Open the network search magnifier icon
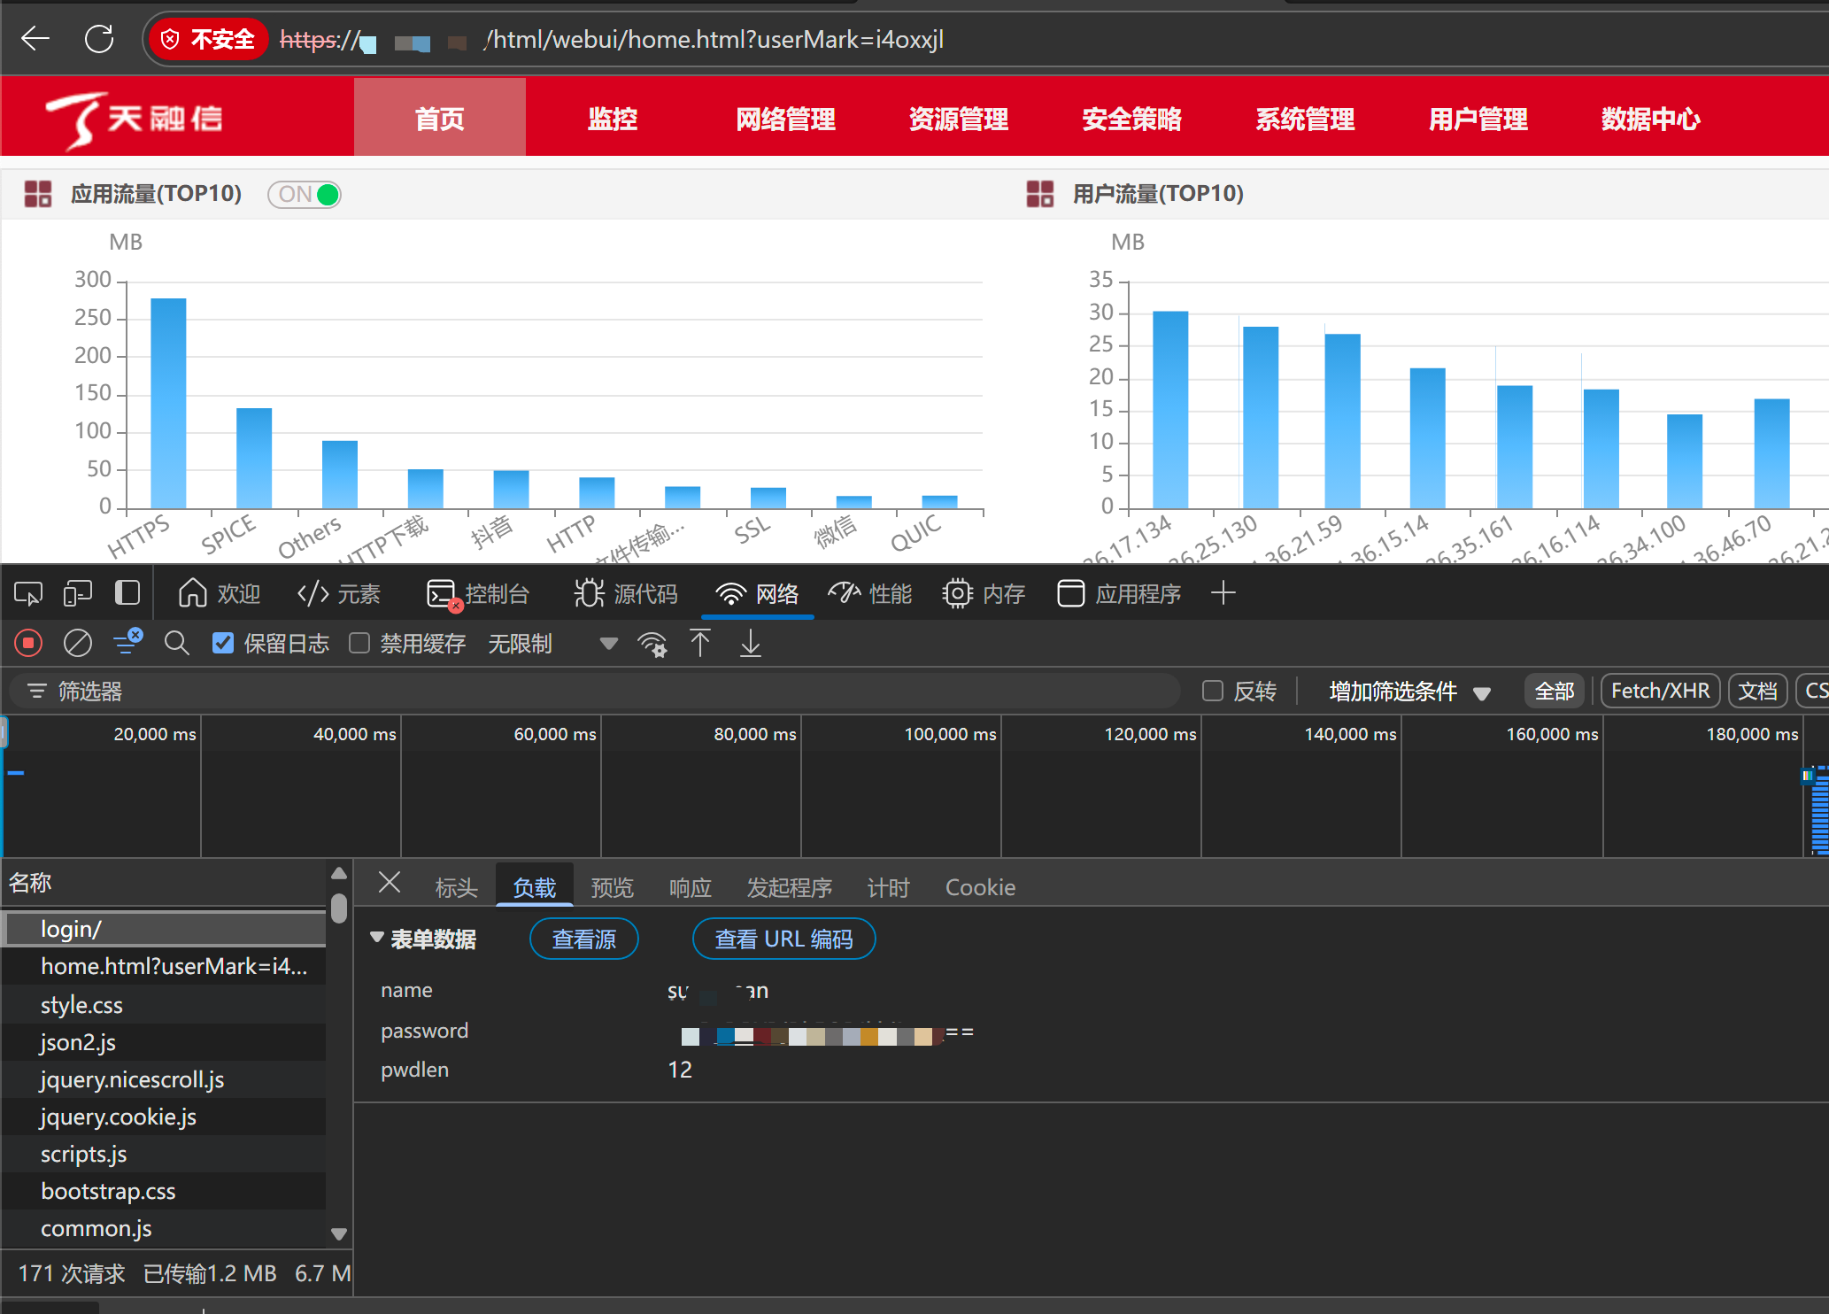1829x1314 pixels. 177,643
